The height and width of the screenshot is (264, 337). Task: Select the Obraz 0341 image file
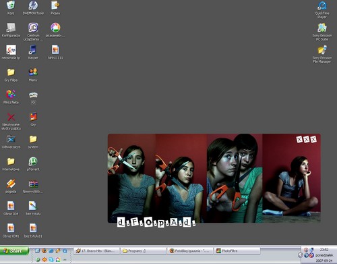tap(11, 231)
